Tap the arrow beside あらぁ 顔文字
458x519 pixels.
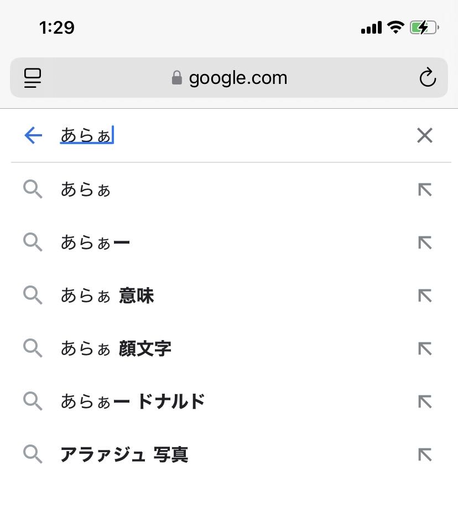coord(424,349)
